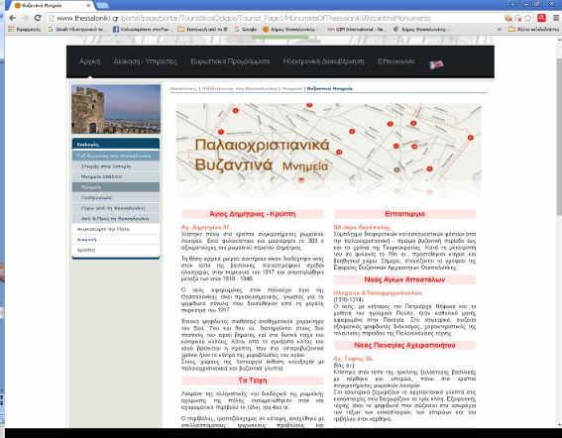Open the Επικοινωνία menu item
Image resolution: width=562 pixels, height=438 pixels.
396,61
